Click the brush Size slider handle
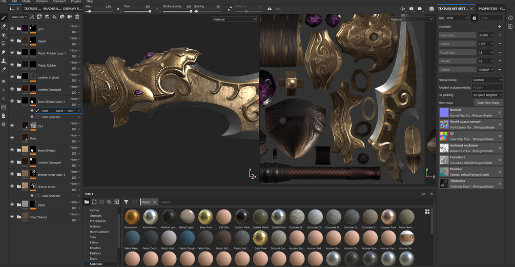This screenshot has height=267, width=515. click(x=90, y=11)
